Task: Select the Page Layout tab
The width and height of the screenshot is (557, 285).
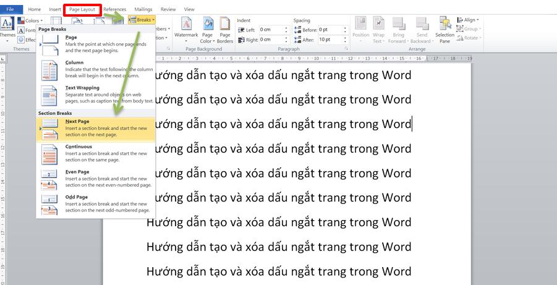Action: click(x=82, y=10)
